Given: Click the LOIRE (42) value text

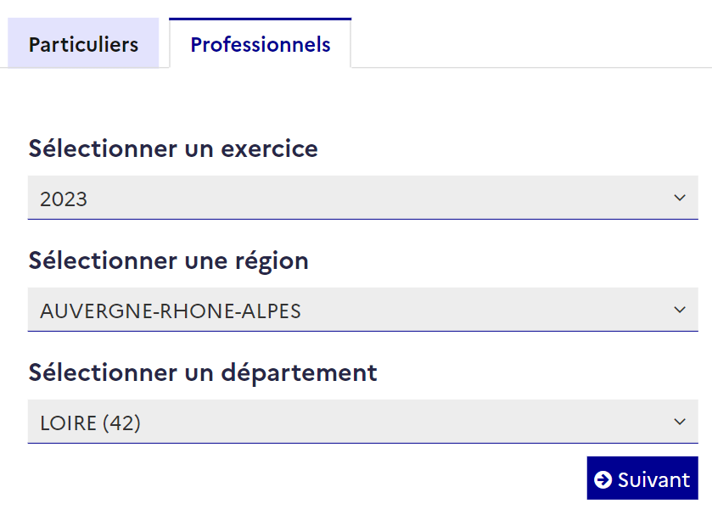Looking at the screenshot, I should (90, 423).
